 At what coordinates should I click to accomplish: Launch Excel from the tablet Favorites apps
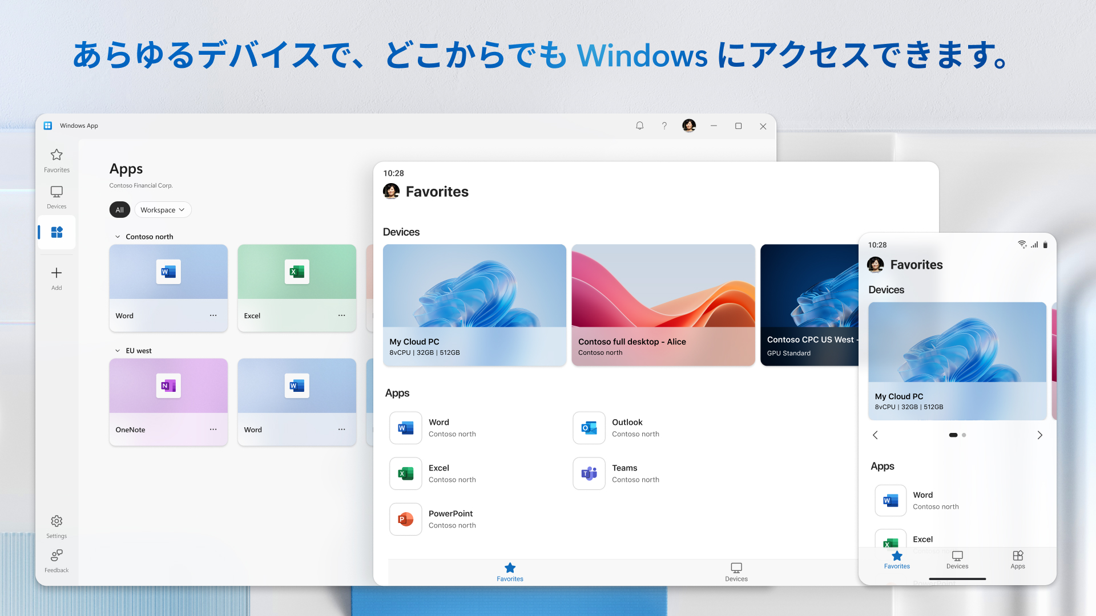406,473
